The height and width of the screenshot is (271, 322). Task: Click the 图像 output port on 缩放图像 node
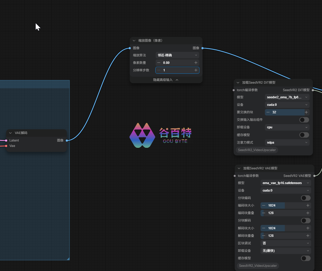[x=202, y=48]
